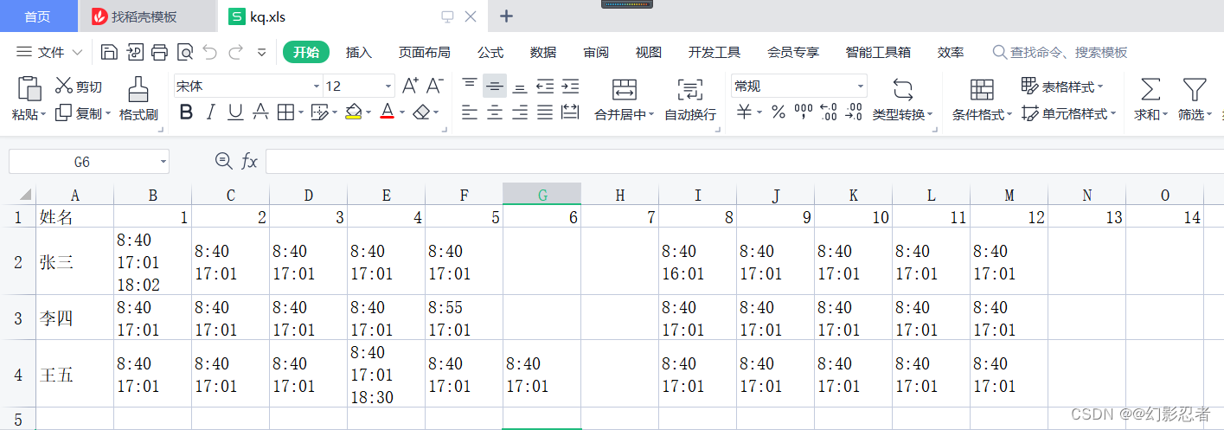Expand Cell Style (单元格样式) dropdown
This screenshot has height=430, width=1224.
pos(1112,113)
